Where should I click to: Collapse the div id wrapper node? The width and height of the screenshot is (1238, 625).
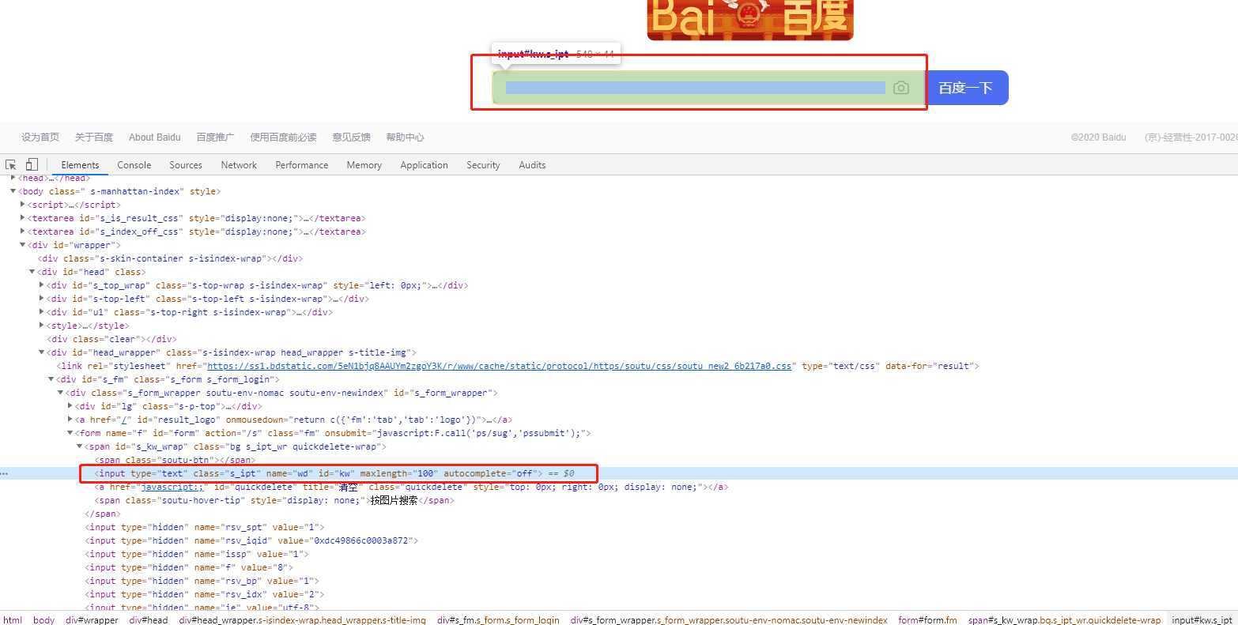coord(22,245)
